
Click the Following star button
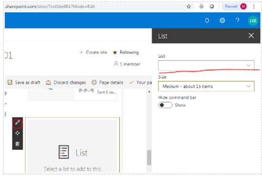coord(126,52)
